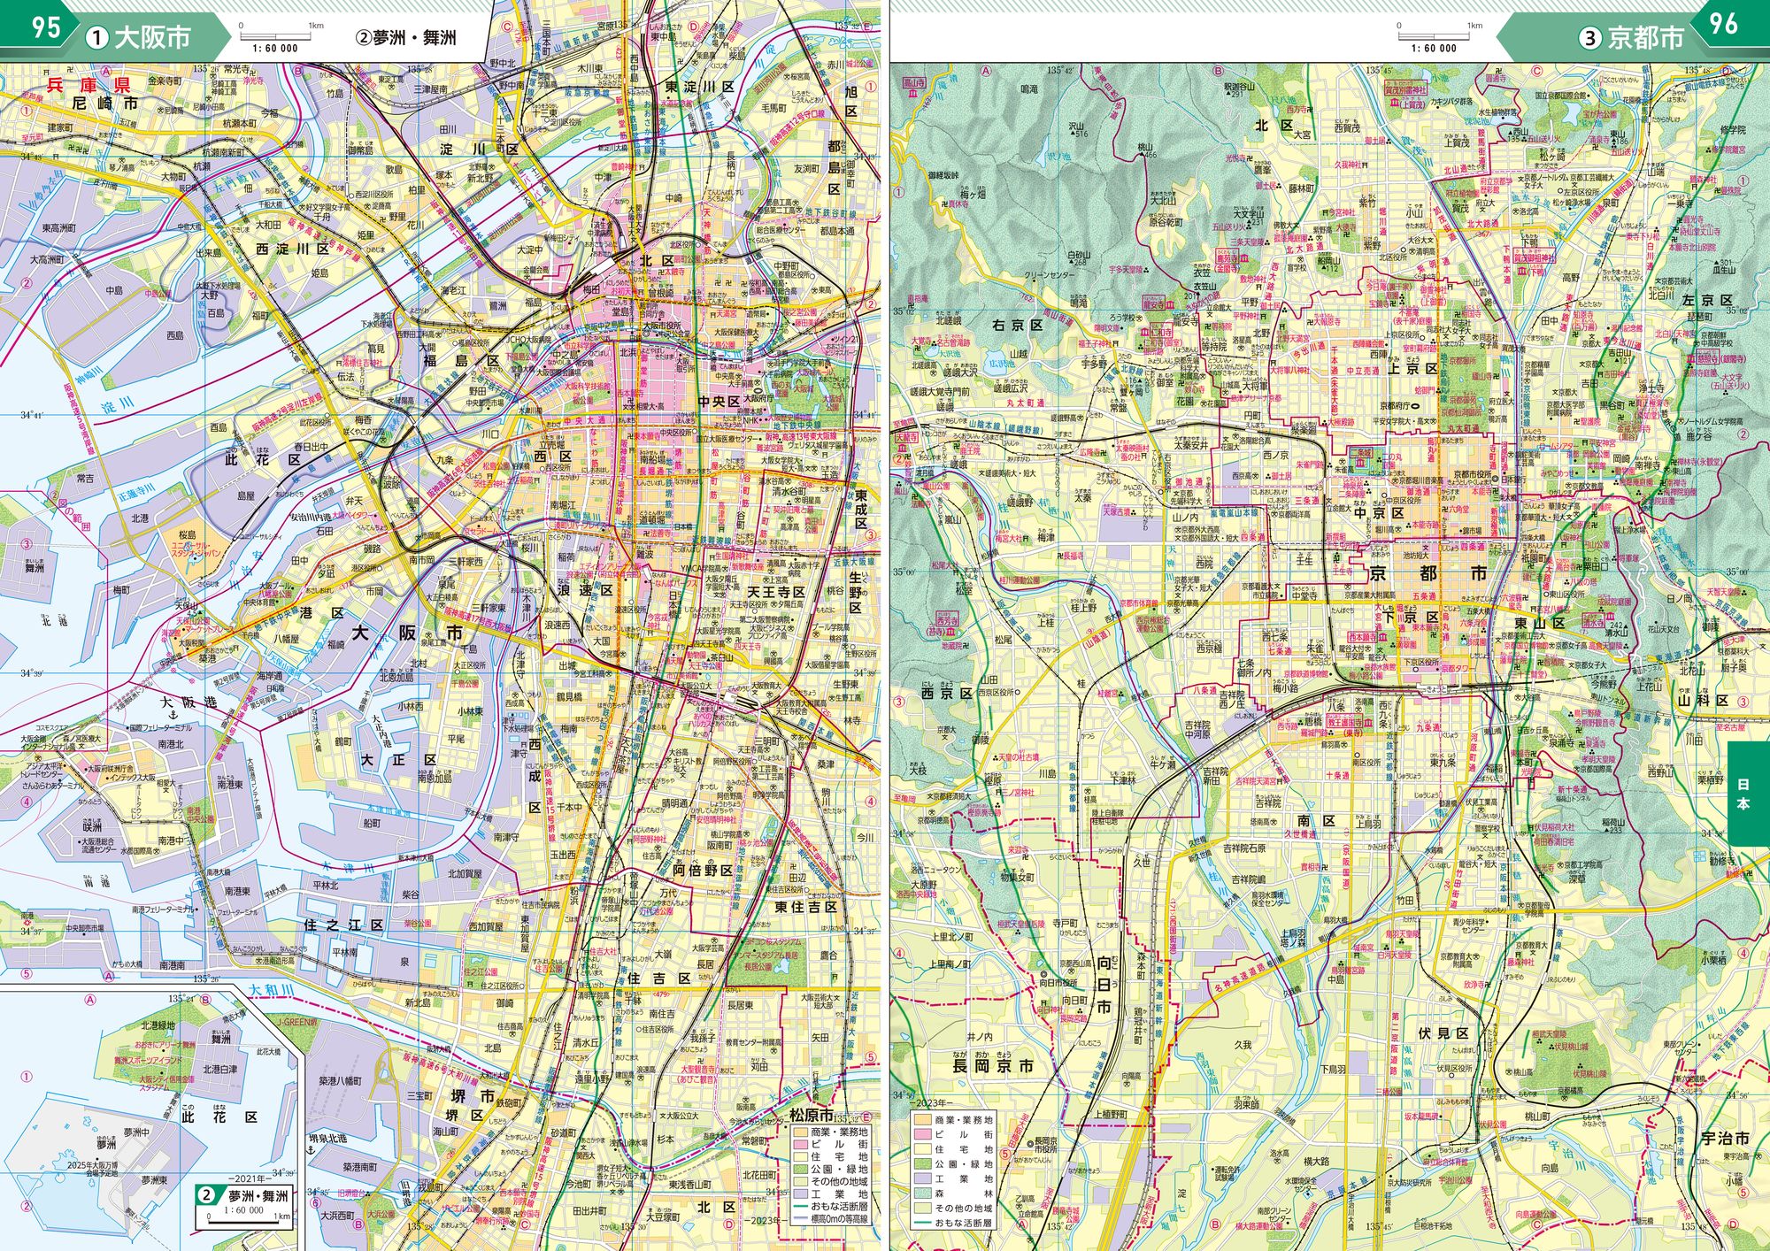Click 森林 swatch in Kyoto legend
Image resolution: width=1770 pixels, height=1251 pixels.
pyautogui.click(x=922, y=1193)
